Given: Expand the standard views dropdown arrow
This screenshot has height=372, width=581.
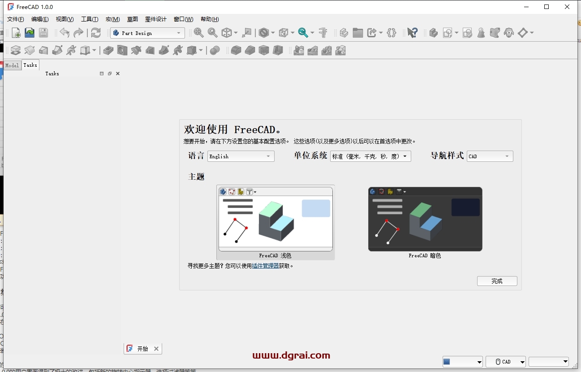Looking at the screenshot, I should click(236, 33).
